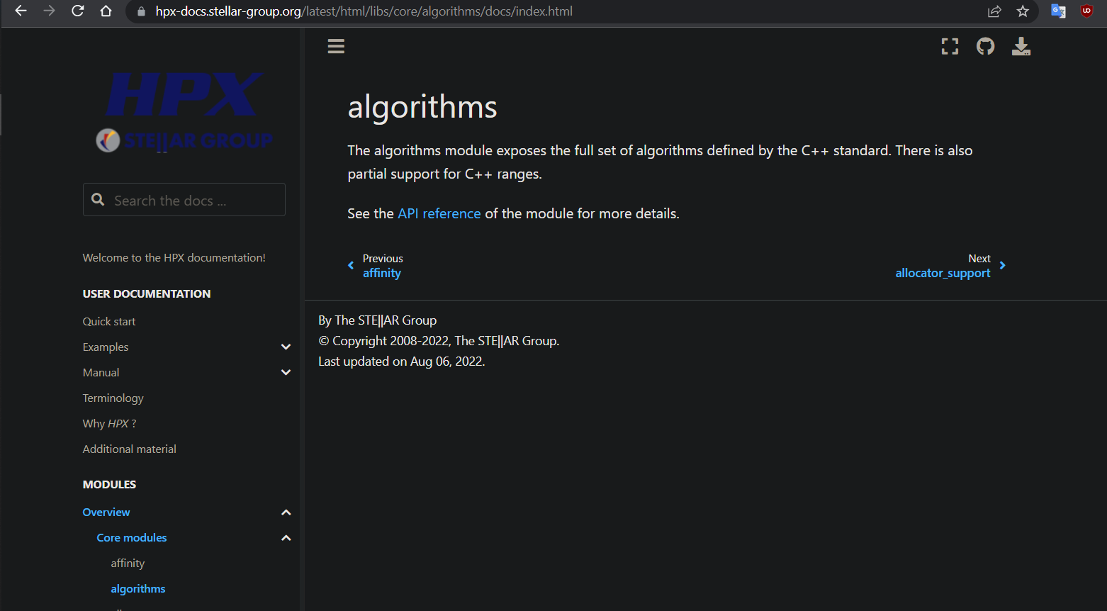The height and width of the screenshot is (611, 1107).
Task: Select affinity in the sidebar
Action: 128,563
